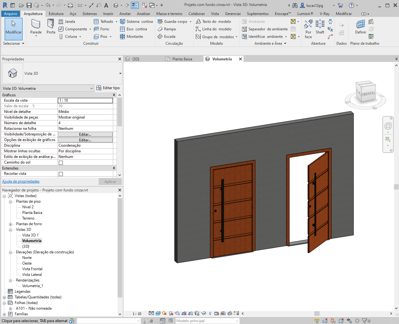Screen dimensions: 399x324
Task: Click the horizontal scrollbar thumb in view
Action: pyautogui.click(x=317, y=314)
